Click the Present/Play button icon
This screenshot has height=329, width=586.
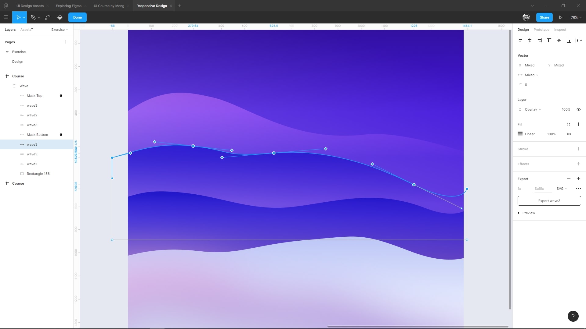coord(561,17)
